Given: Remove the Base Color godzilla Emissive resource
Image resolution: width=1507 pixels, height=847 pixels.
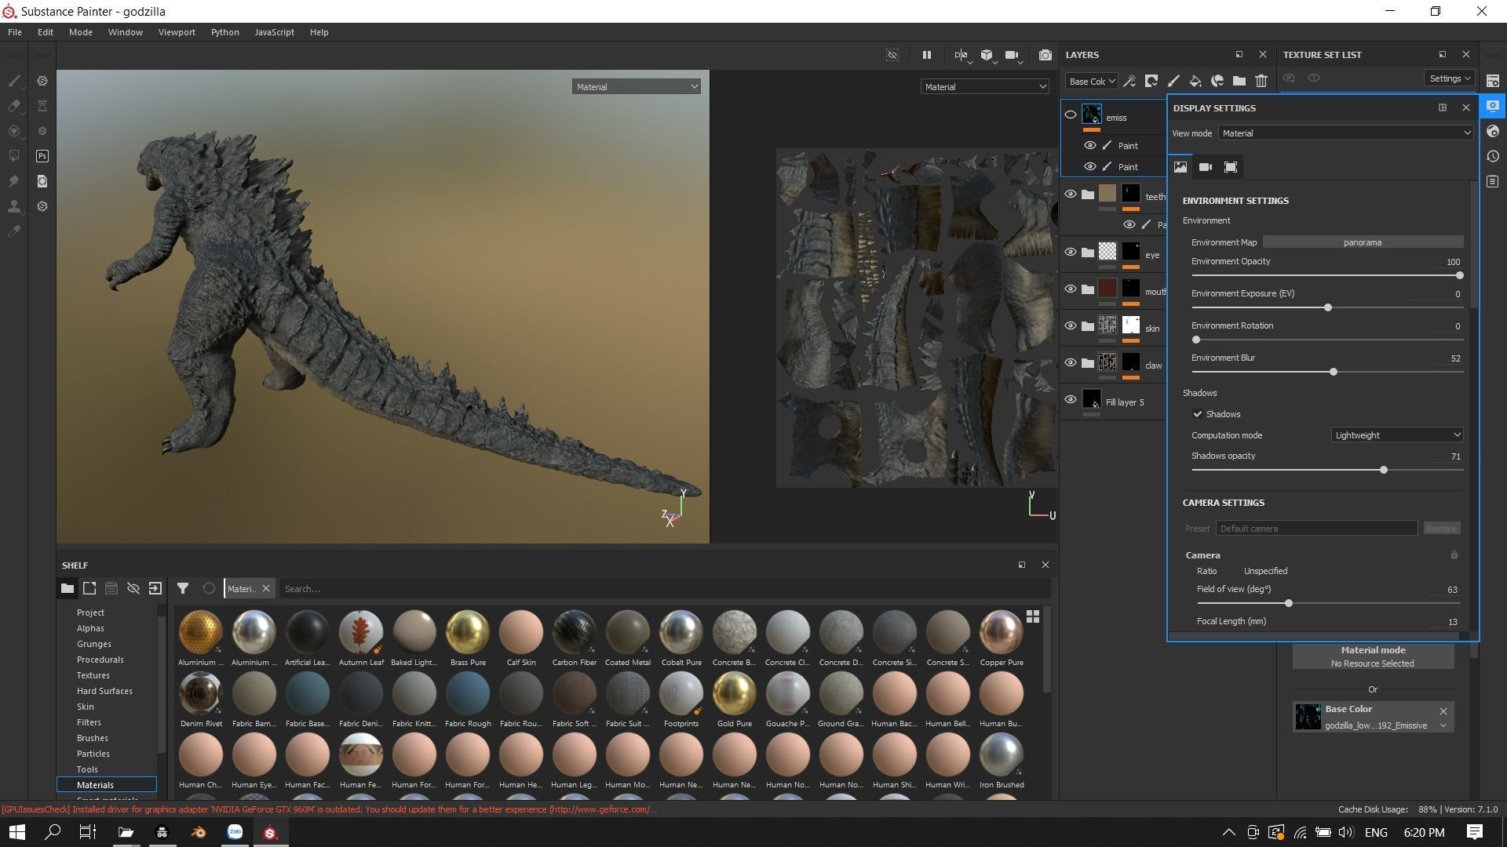Looking at the screenshot, I should (x=1443, y=711).
